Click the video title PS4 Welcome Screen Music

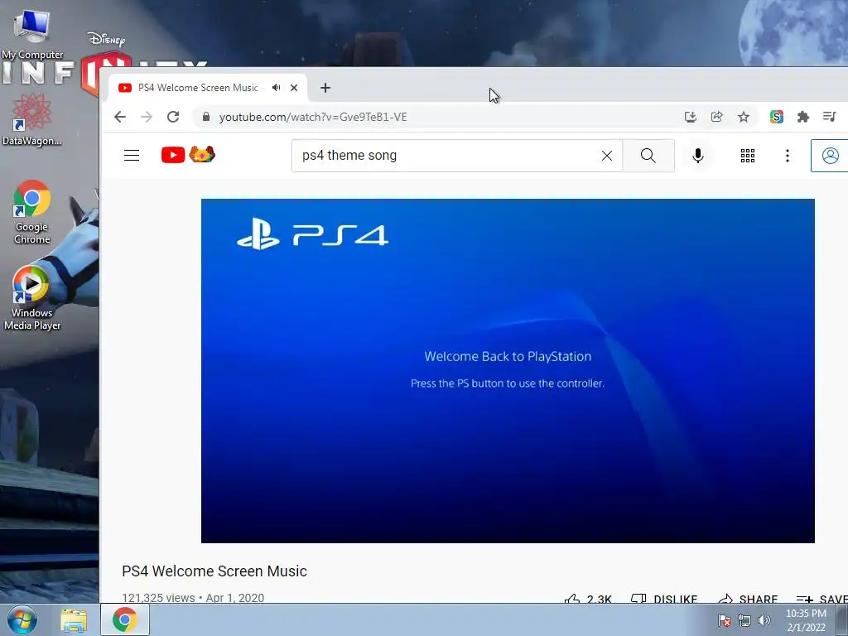[214, 571]
